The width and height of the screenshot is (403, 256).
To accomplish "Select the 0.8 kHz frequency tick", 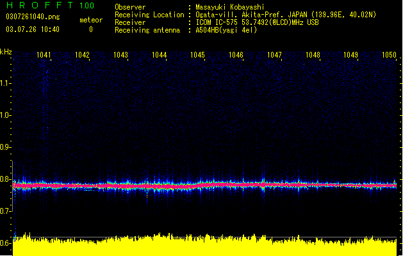I will coord(5,179).
